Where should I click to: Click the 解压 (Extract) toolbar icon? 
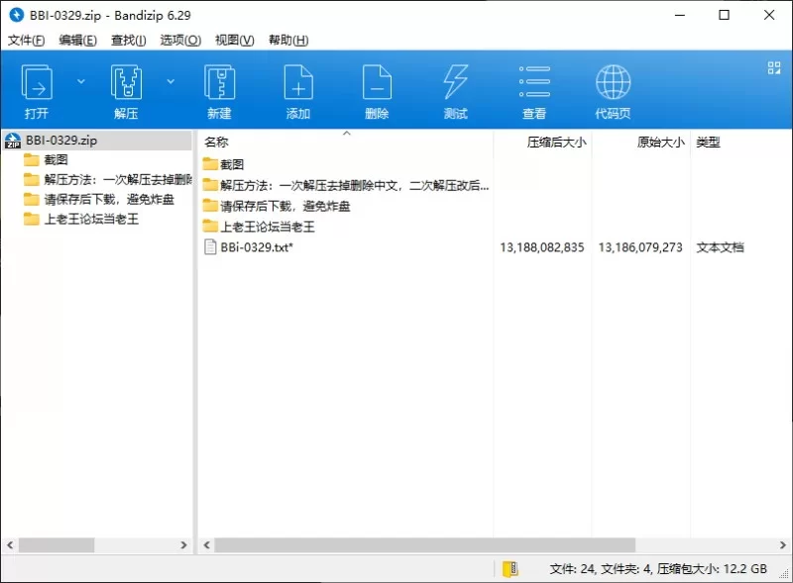pyautogui.click(x=126, y=82)
